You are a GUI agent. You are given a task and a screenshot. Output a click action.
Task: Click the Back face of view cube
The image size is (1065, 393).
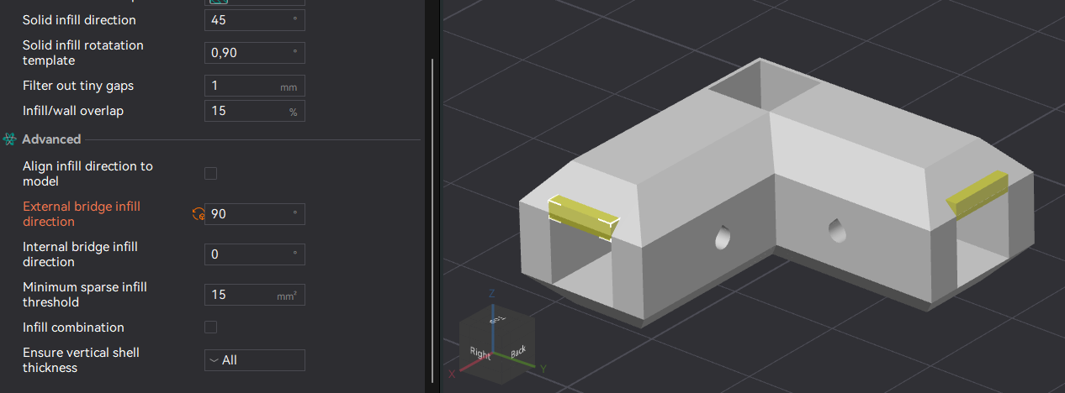click(518, 351)
